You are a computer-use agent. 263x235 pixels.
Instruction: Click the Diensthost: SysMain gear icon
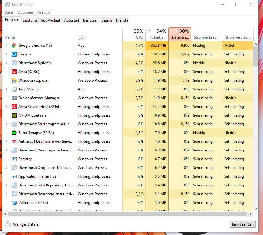point(14,63)
